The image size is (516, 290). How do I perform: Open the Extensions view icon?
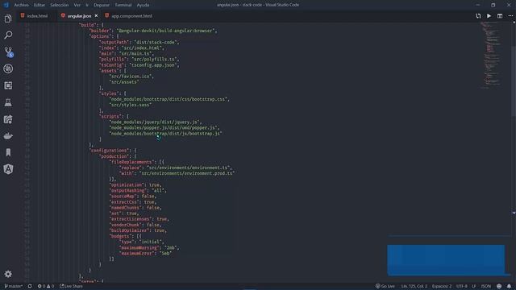coord(8,85)
